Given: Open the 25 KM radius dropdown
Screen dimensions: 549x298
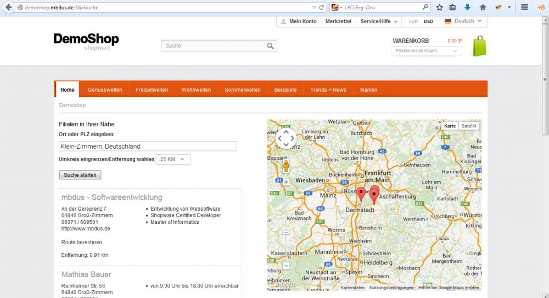Looking at the screenshot, I should (173, 159).
